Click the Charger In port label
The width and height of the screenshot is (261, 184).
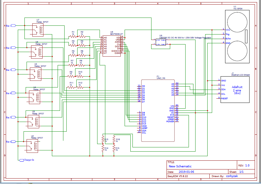(x=29, y=159)
